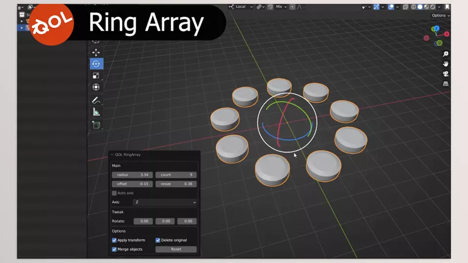Open the Axis Z dropdown
This screenshot has height=263, width=468.
click(x=165, y=202)
